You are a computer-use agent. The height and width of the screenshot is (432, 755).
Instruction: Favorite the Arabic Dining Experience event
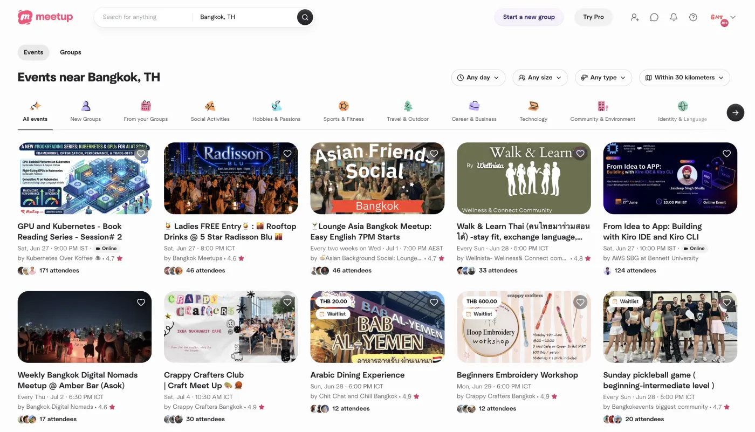434,303
